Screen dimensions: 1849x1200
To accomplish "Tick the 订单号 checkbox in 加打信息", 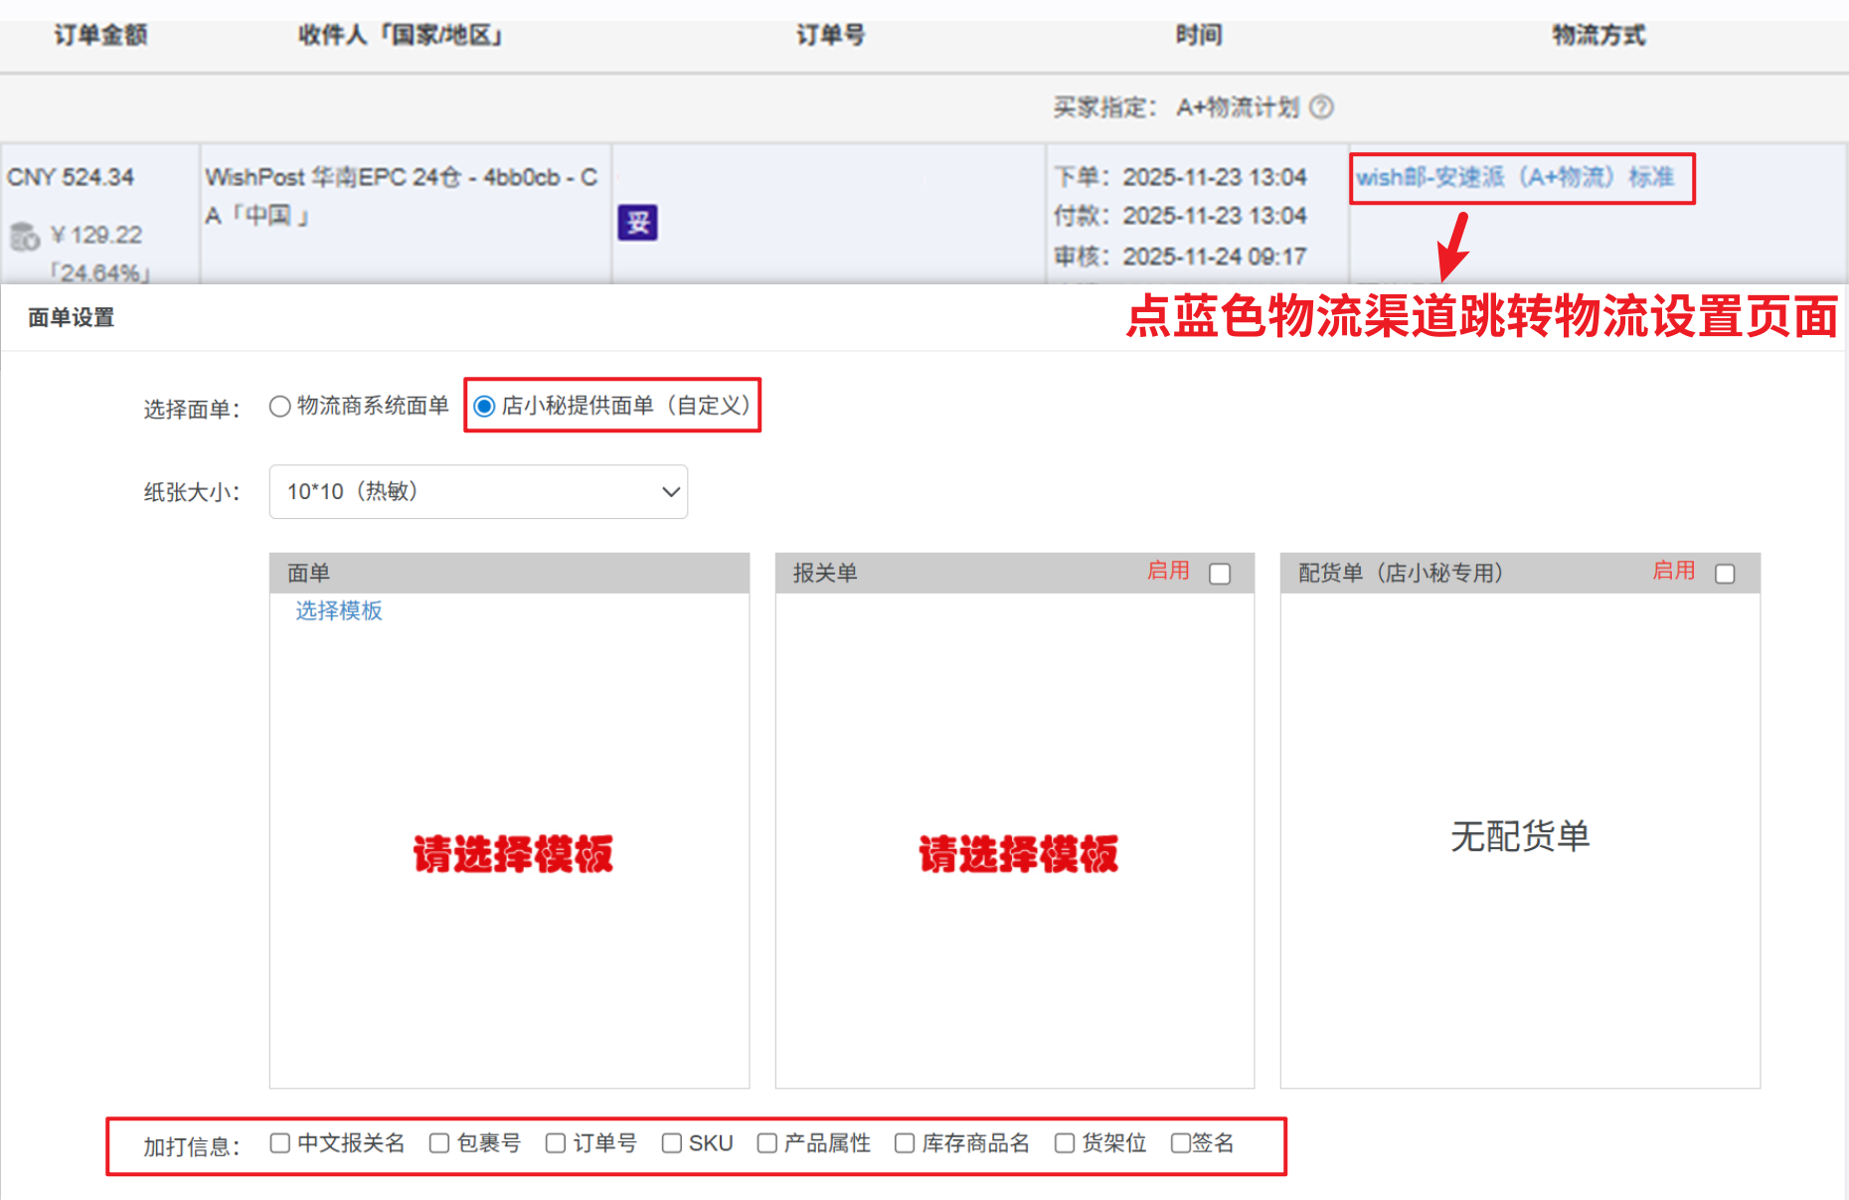I will (x=556, y=1143).
